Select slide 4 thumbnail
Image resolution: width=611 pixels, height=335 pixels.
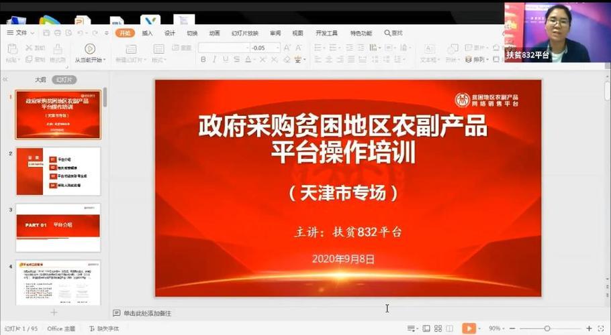click(x=58, y=283)
